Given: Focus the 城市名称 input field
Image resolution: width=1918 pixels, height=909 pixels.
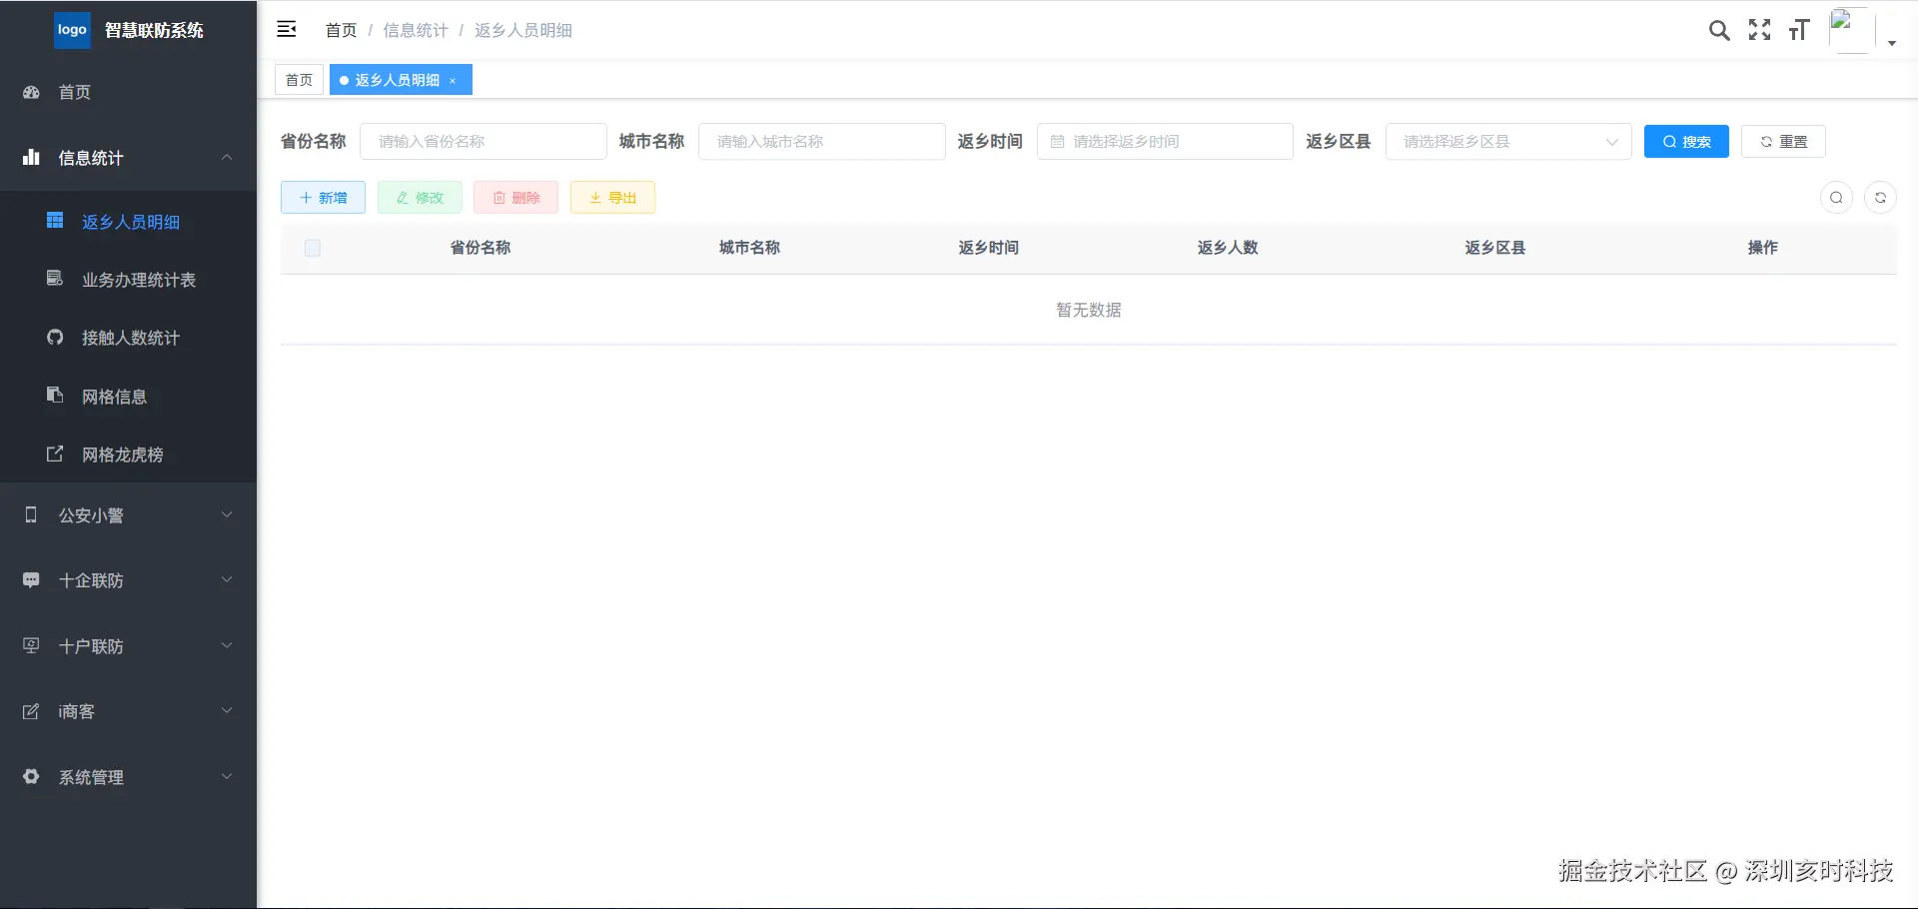Looking at the screenshot, I should coord(822,142).
